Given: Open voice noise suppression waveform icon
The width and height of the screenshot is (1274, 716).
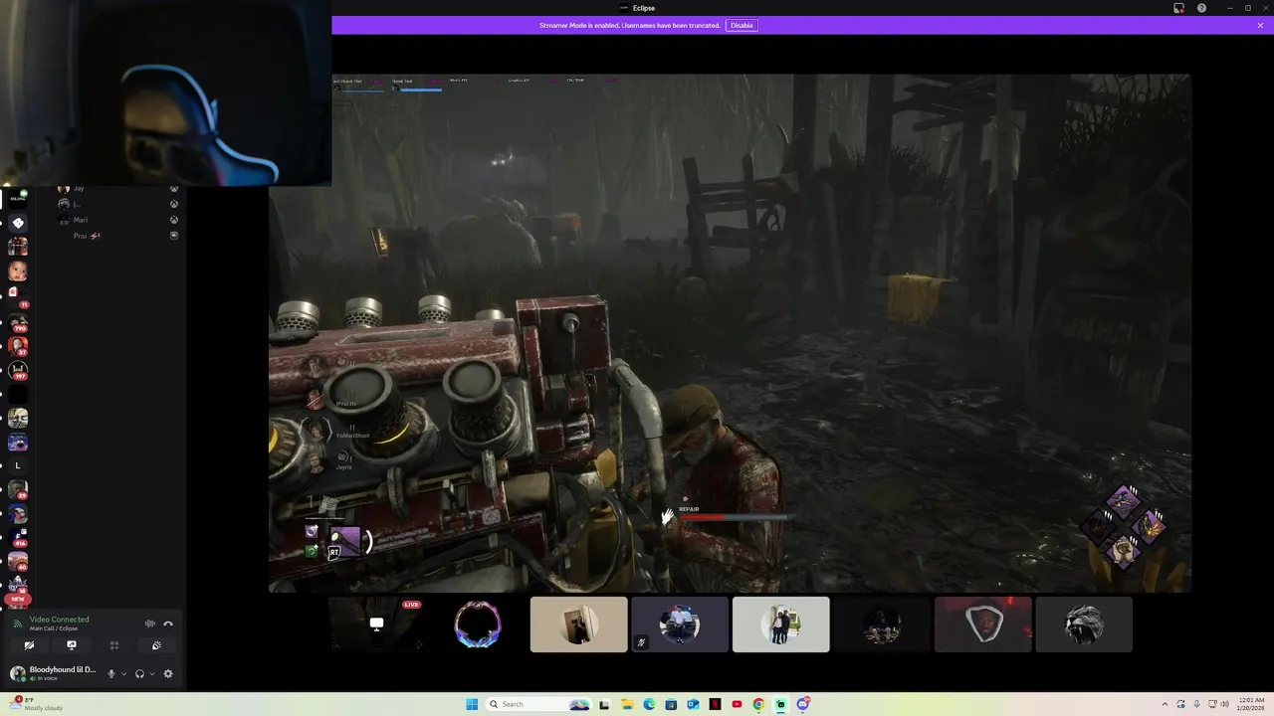Looking at the screenshot, I should 150,624.
